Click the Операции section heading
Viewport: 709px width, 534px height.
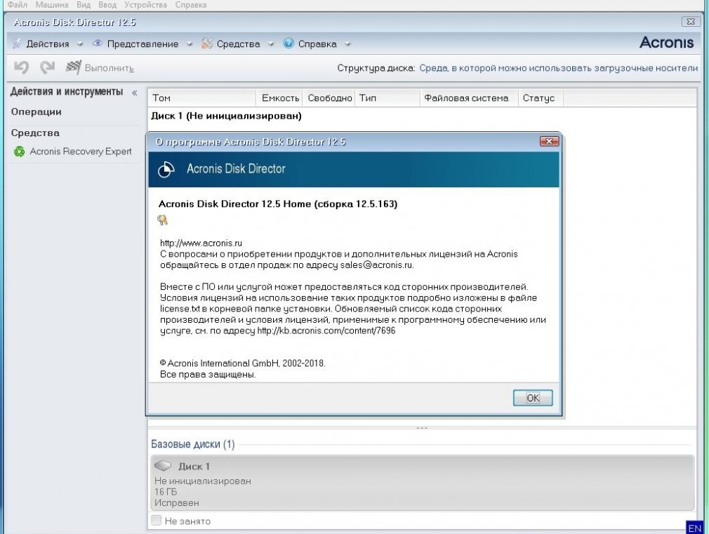(37, 112)
